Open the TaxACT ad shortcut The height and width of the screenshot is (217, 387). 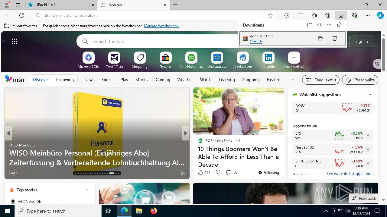click(114, 60)
